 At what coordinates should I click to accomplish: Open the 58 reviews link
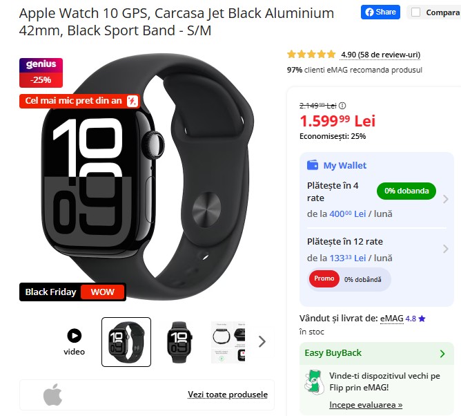click(x=380, y=55)
